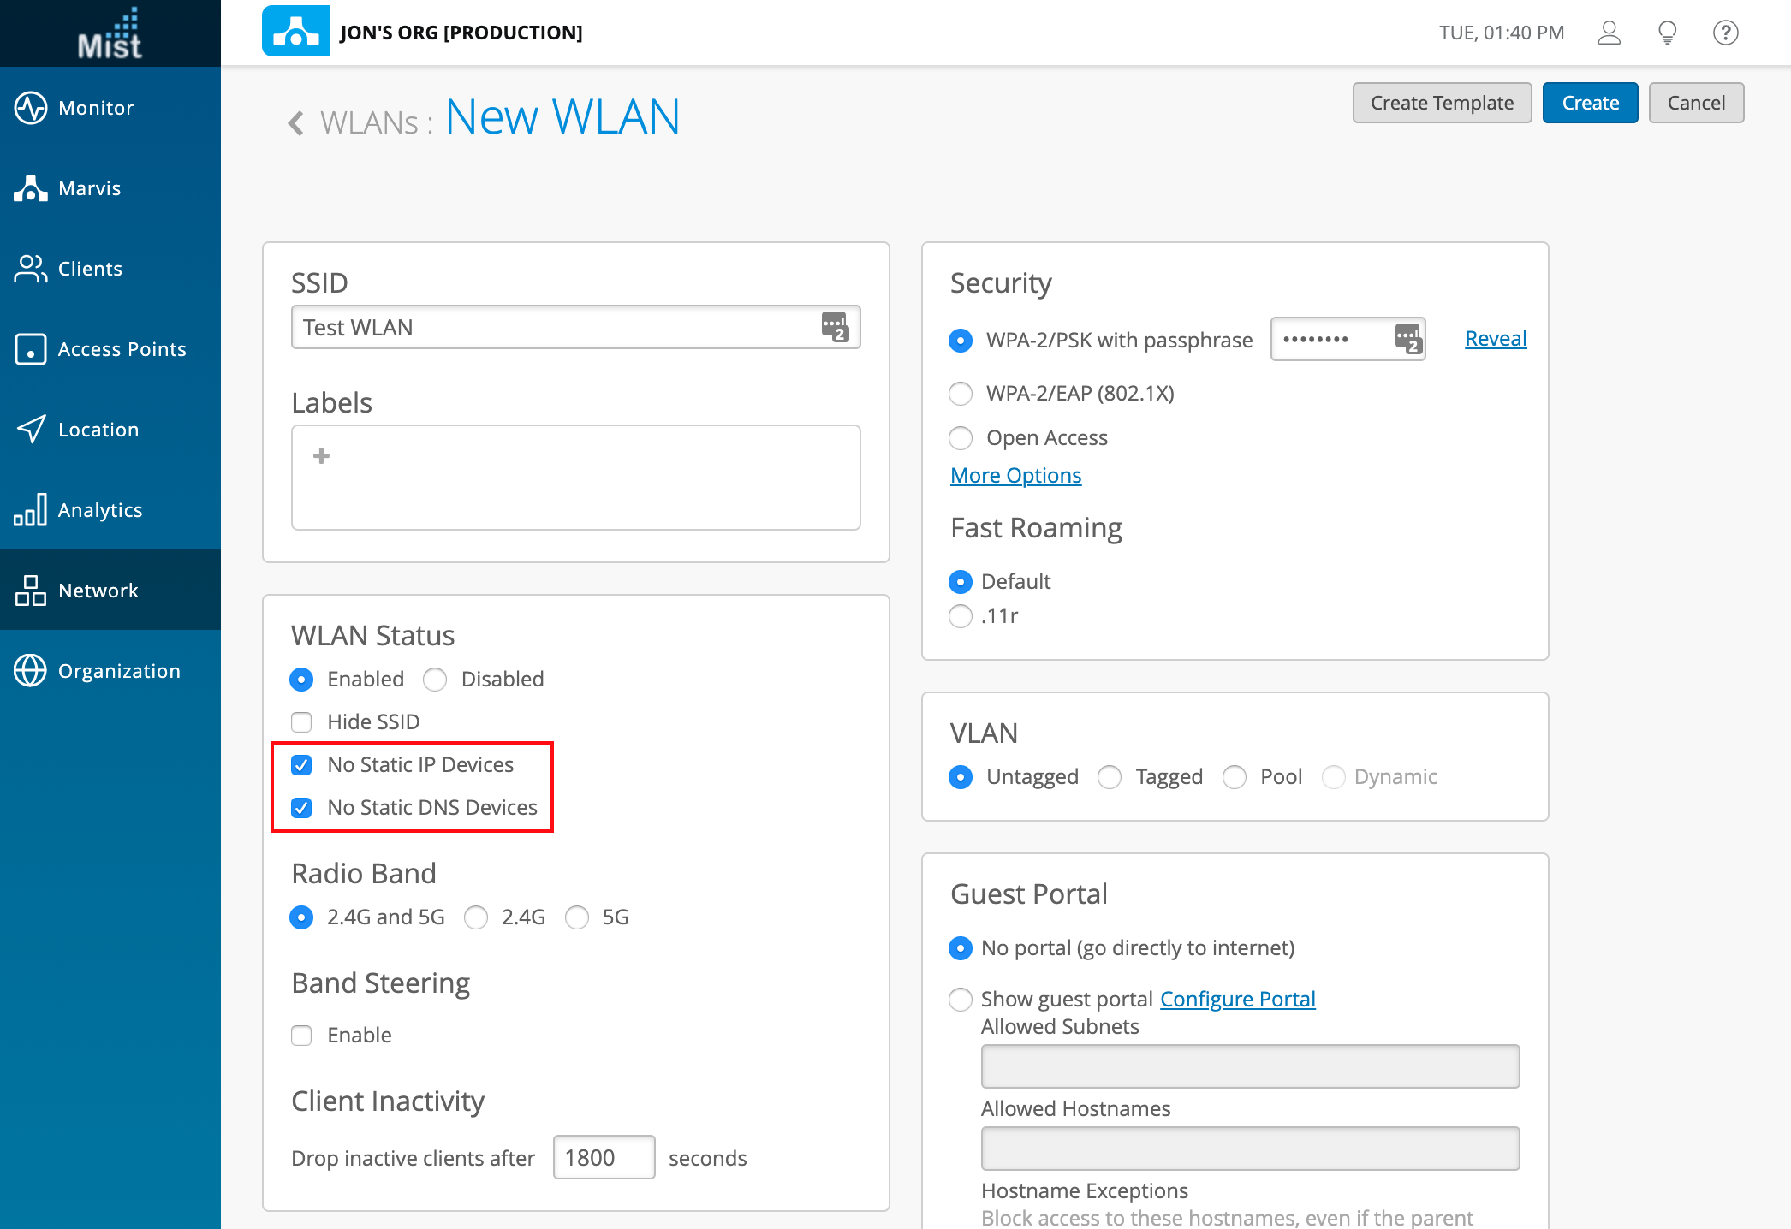Click the user account icon
The height and width of the screenshot is (1229, 1791).
(x=1609, y=33)
